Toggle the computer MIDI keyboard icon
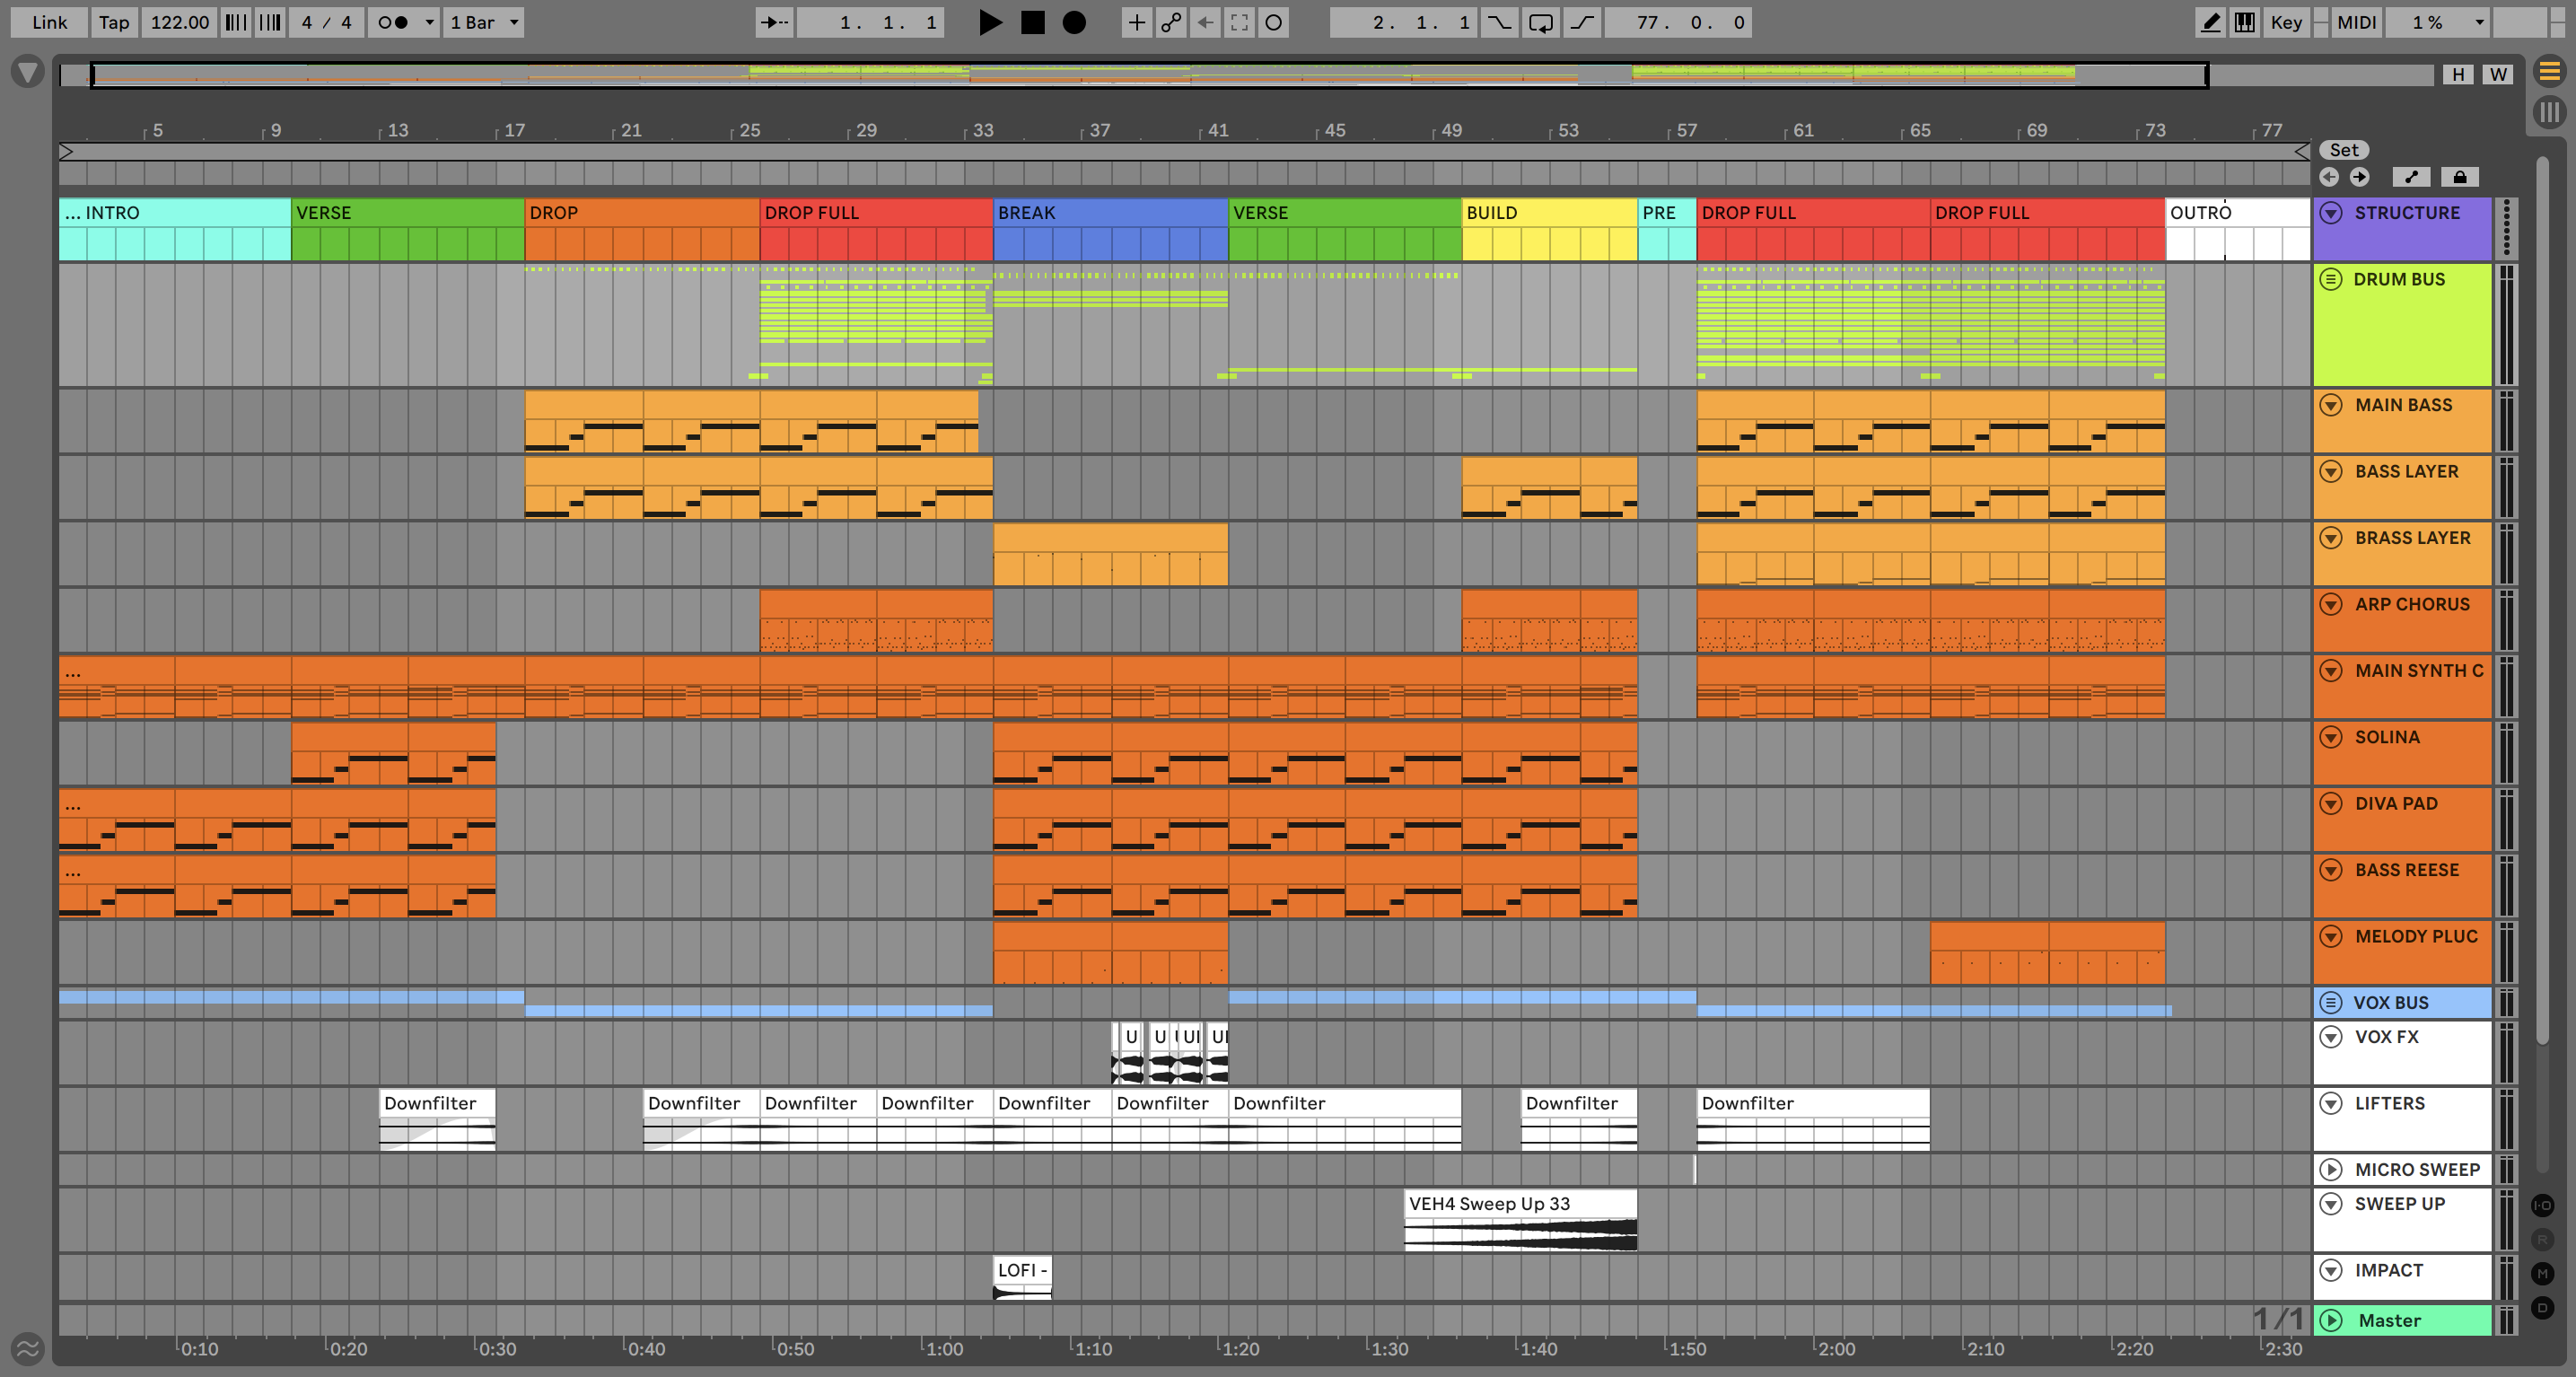The image size is (2576, 1377). 2245,22
